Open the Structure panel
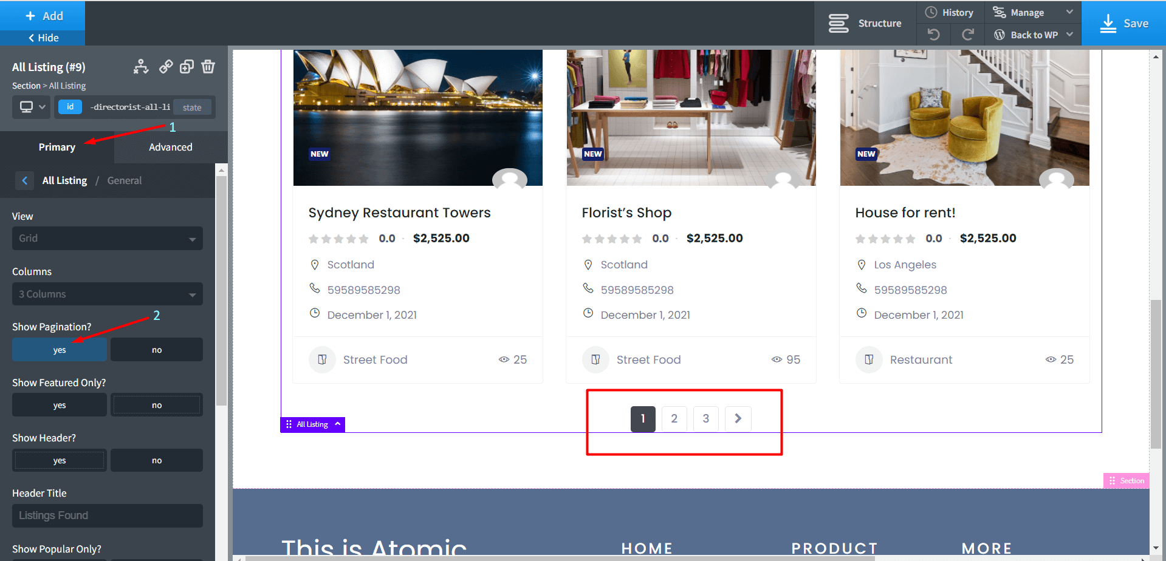The height and width of the screenshot is (561, 1166). coord(867,23)
